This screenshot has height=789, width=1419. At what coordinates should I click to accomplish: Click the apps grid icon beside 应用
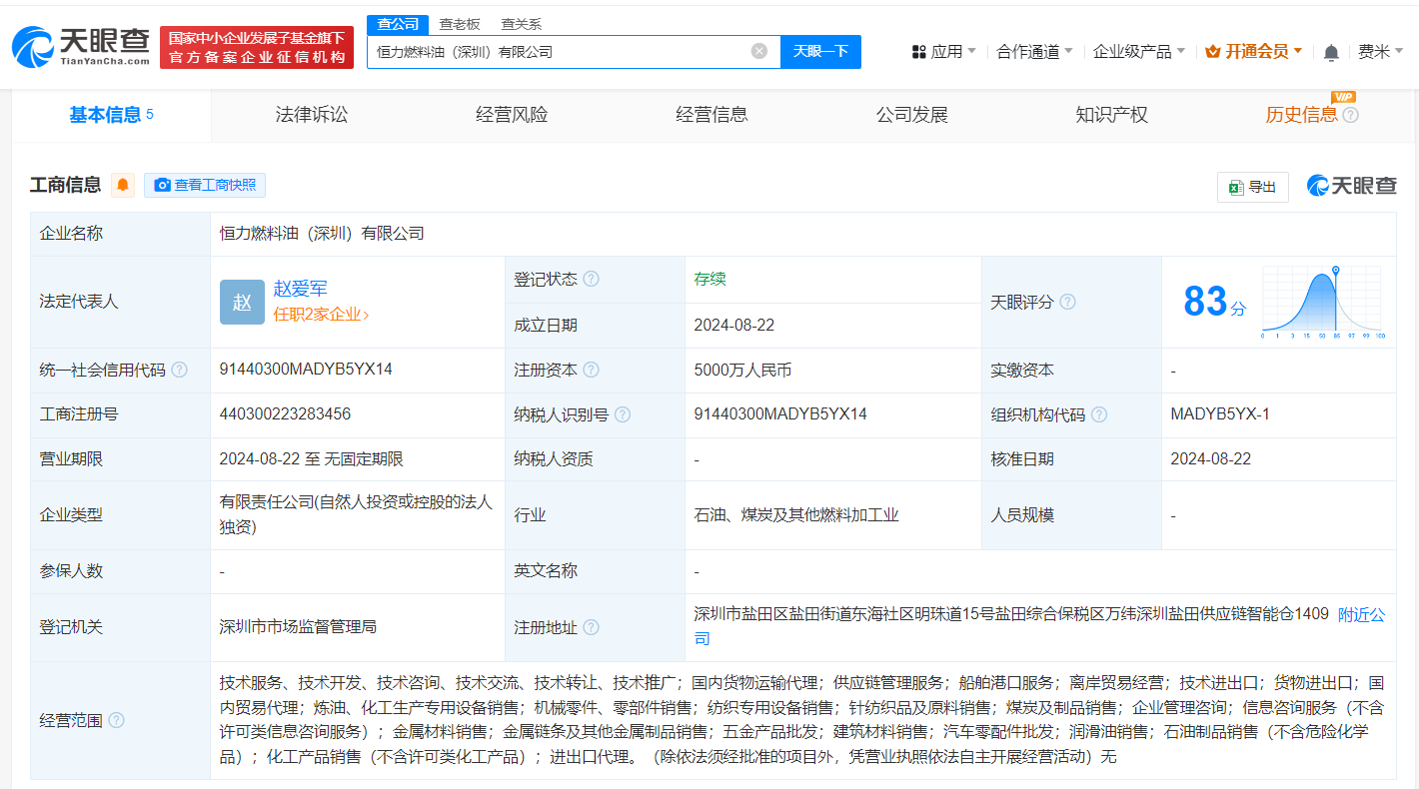pyautogui.click(x=920, y=50)
